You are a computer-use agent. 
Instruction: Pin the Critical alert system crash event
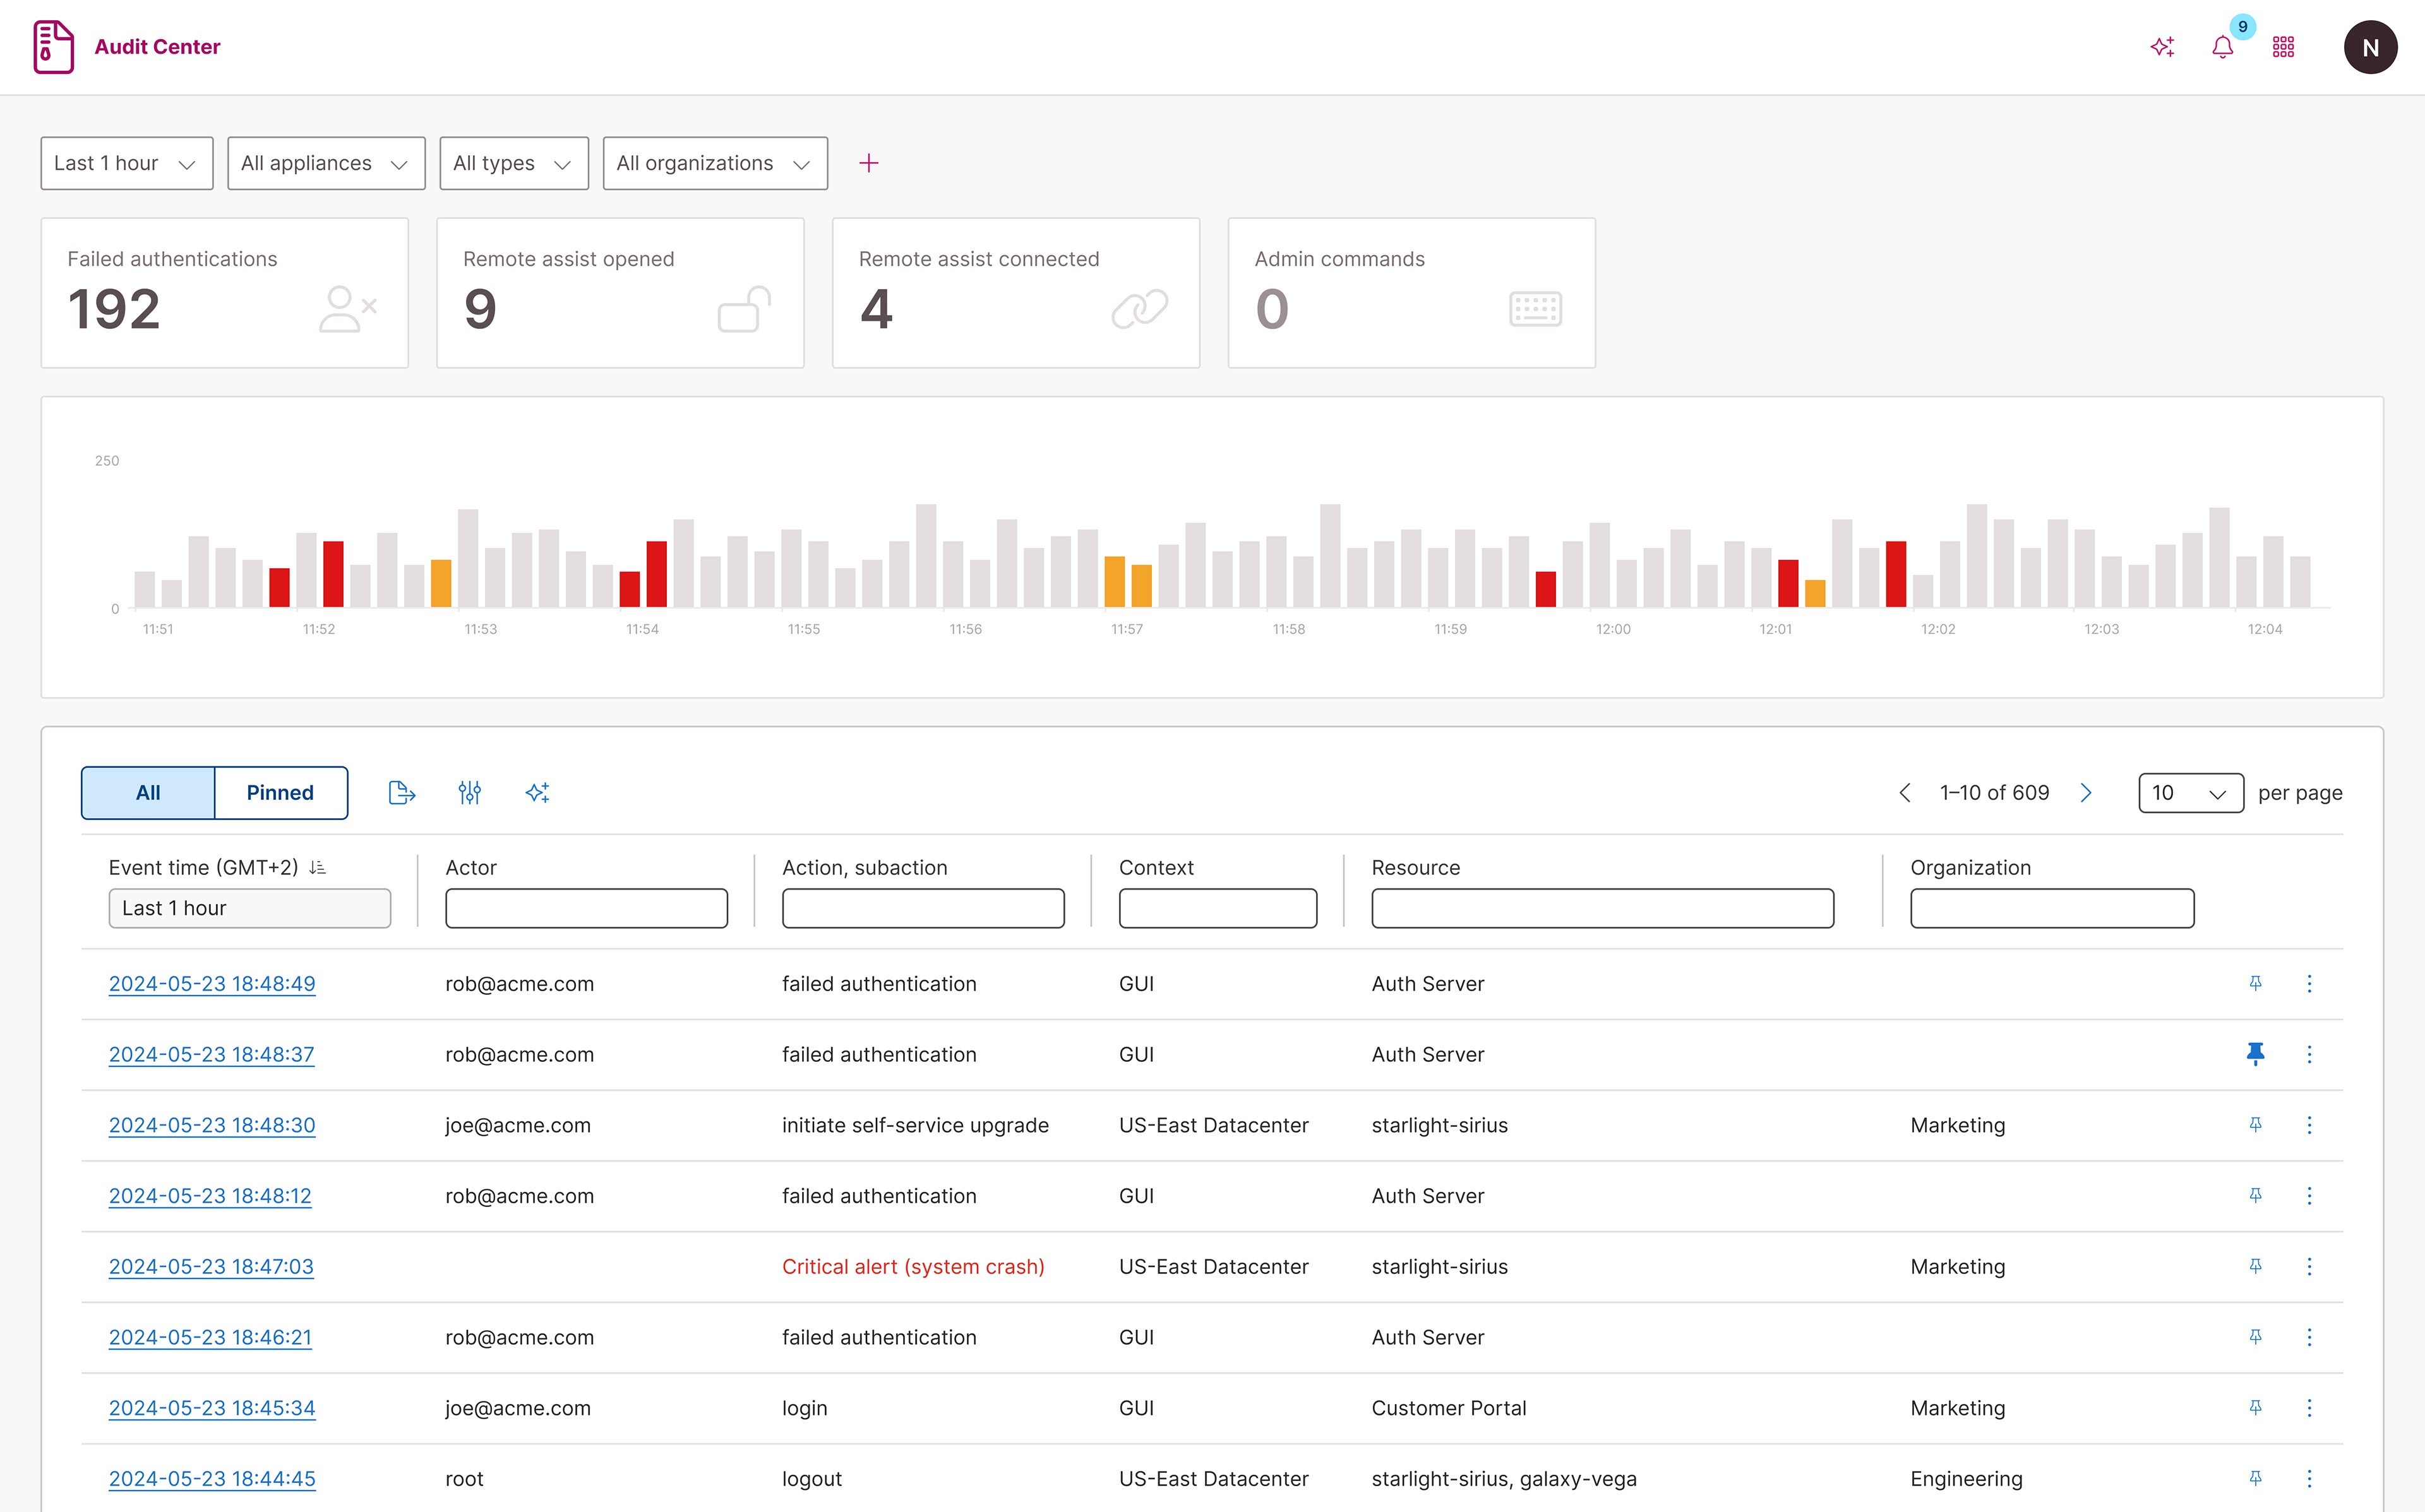(2255, 1266)
